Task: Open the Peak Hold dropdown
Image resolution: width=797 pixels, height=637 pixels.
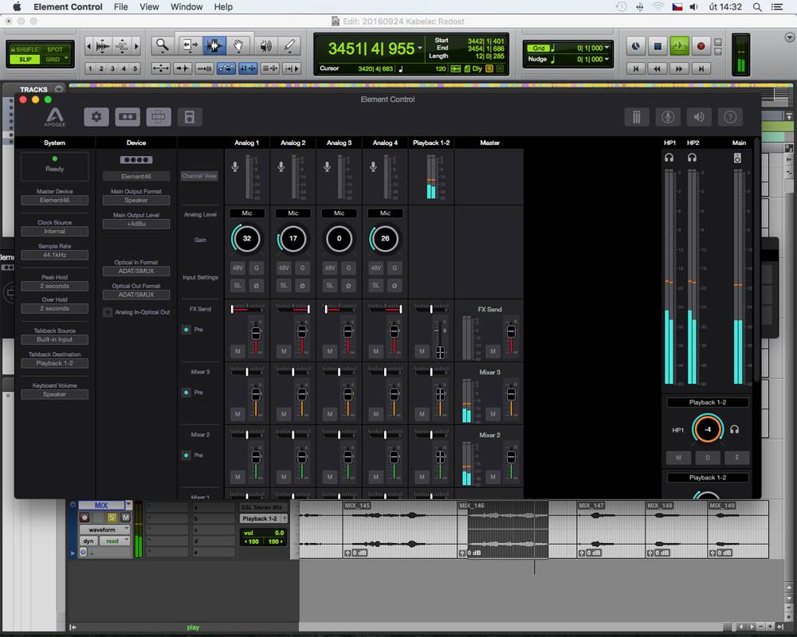Action: (x=54, y=286)
